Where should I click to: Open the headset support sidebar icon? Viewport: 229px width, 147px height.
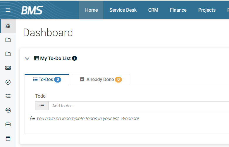tap(8, 110)
